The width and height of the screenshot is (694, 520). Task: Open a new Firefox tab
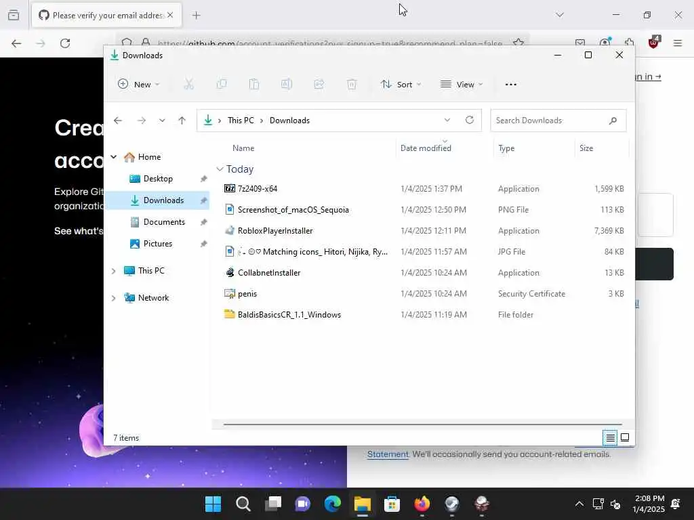197,15
